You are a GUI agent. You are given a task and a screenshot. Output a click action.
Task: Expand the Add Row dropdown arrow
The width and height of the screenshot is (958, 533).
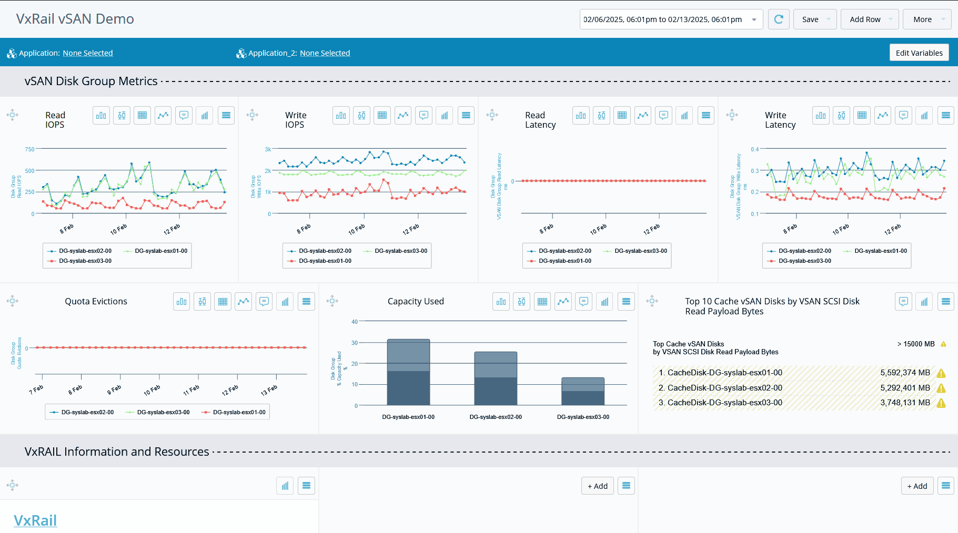891,19
